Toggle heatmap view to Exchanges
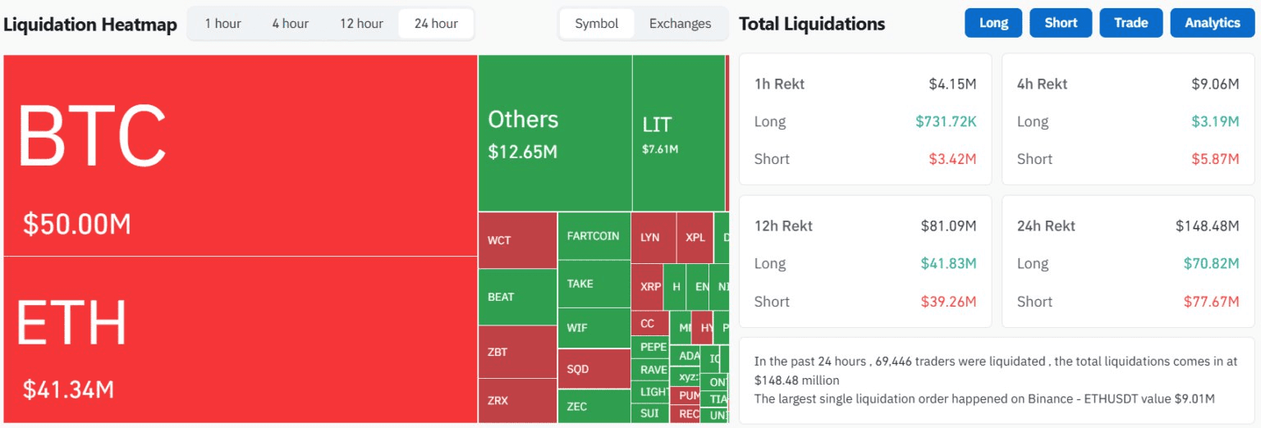Screen dimensions: 1261x428 [x=680, y=24]
